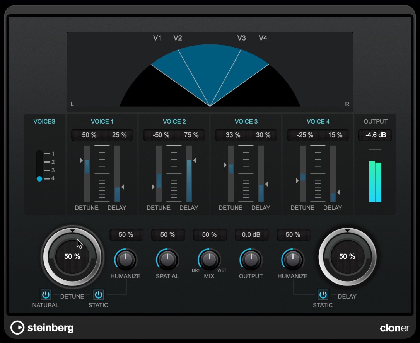Viewport: 420px width, 343px height.
Task: Click the Spatial knob
Action: pos(167,260)
